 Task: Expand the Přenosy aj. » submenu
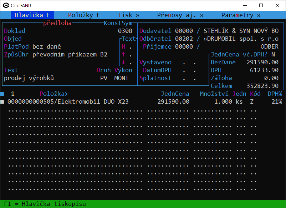[180, 15]
